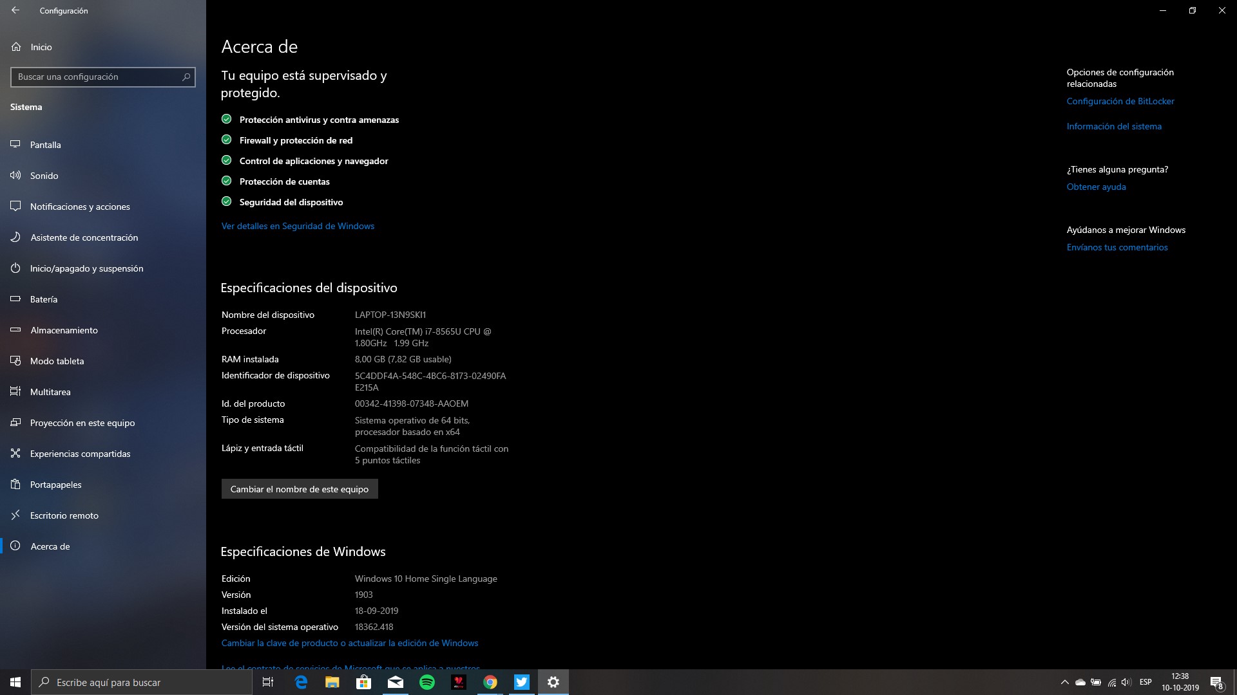Click the Settings gear on the taskbar
Viewport: 1237px width, 695px height.
point(553,682)
